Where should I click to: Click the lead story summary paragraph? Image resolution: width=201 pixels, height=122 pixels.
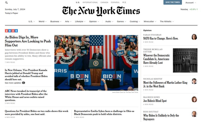pyautogui.click(x=28, y=54)
